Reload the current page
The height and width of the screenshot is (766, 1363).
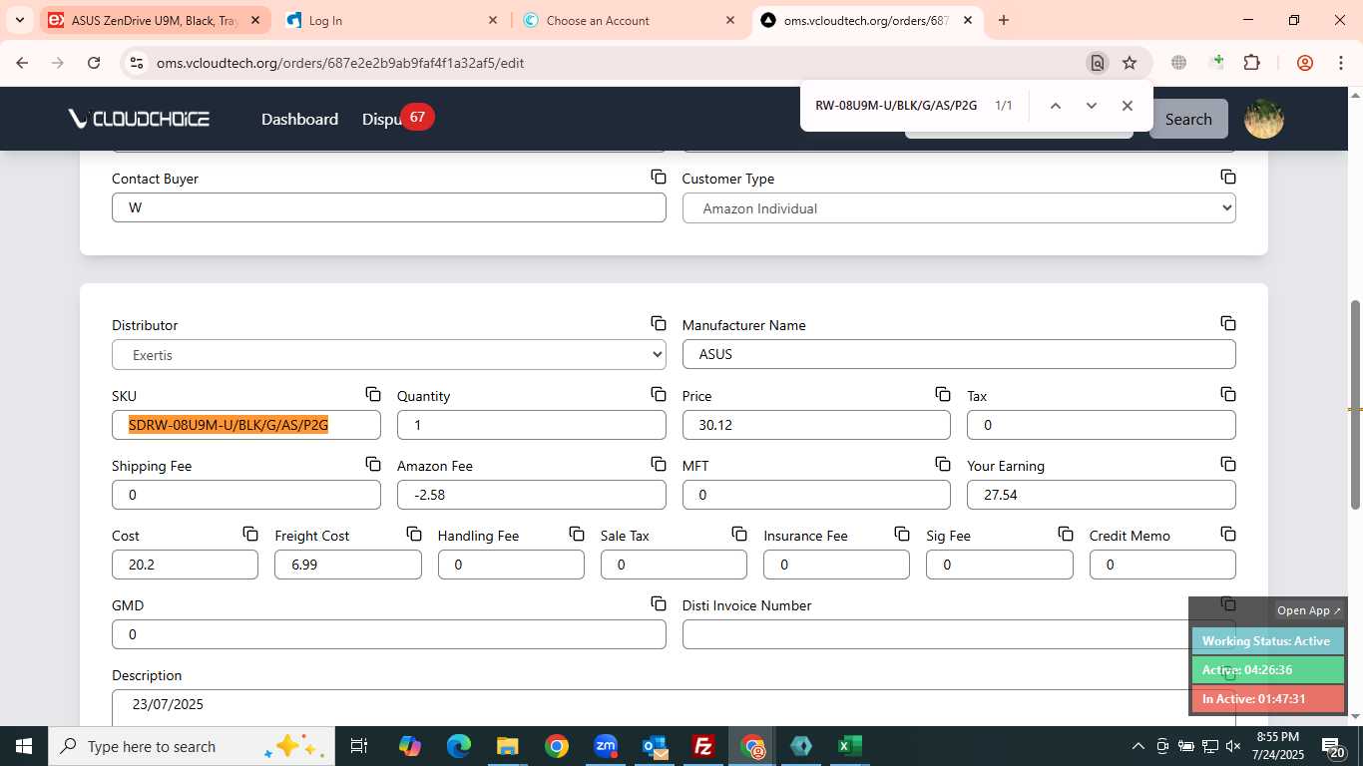pos(94,63)
